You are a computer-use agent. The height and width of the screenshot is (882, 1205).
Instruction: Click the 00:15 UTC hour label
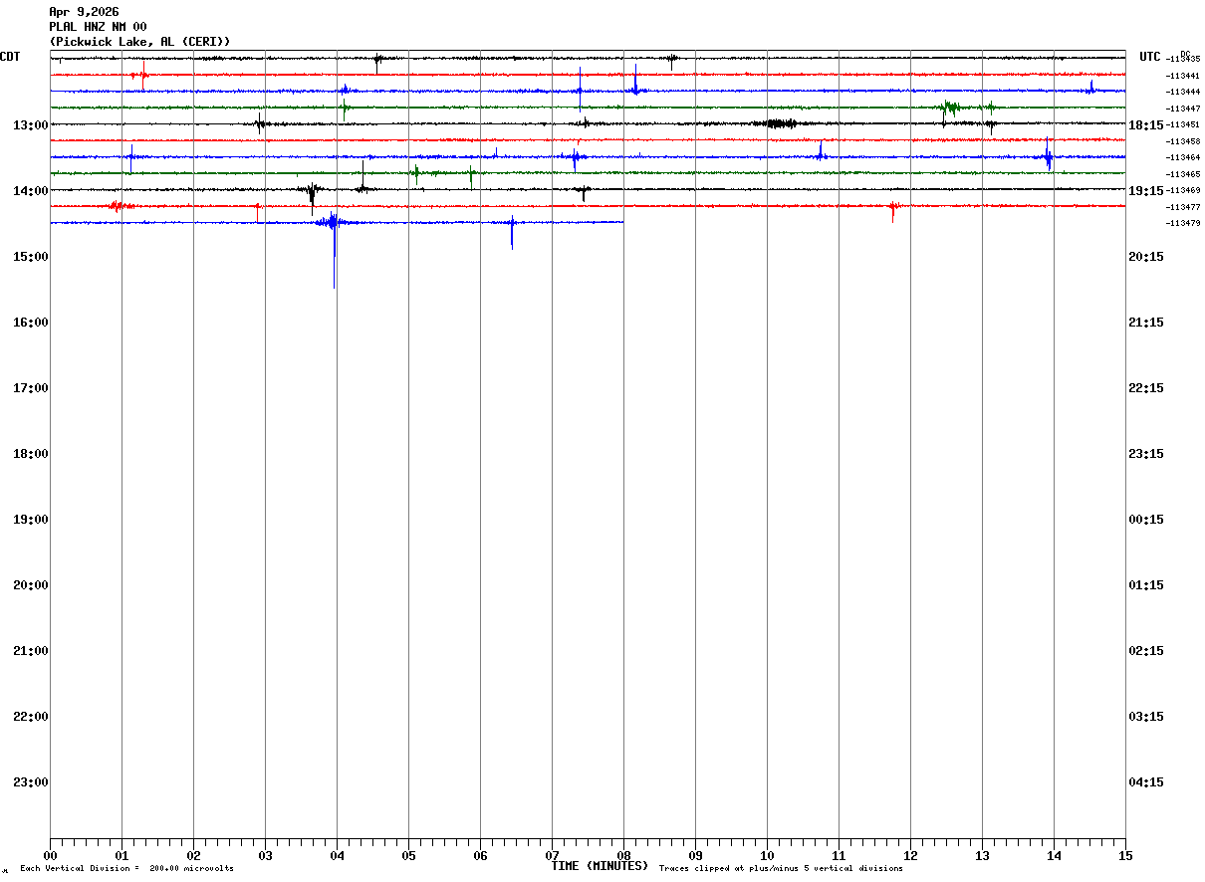pyautogui.click(x=1146, y=519)
